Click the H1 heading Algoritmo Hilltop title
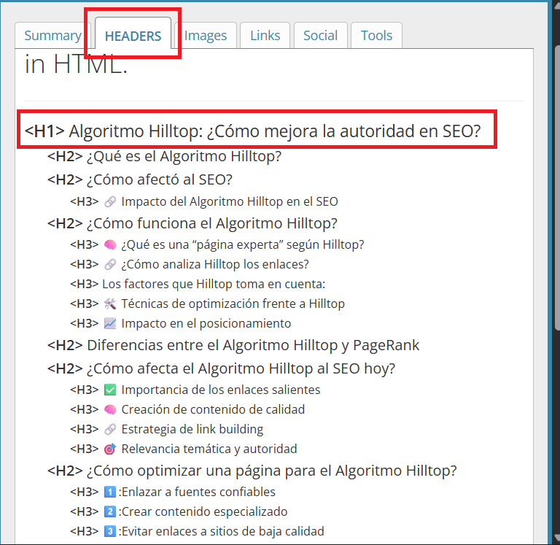 pyautogui.click(x=274, y=131)
